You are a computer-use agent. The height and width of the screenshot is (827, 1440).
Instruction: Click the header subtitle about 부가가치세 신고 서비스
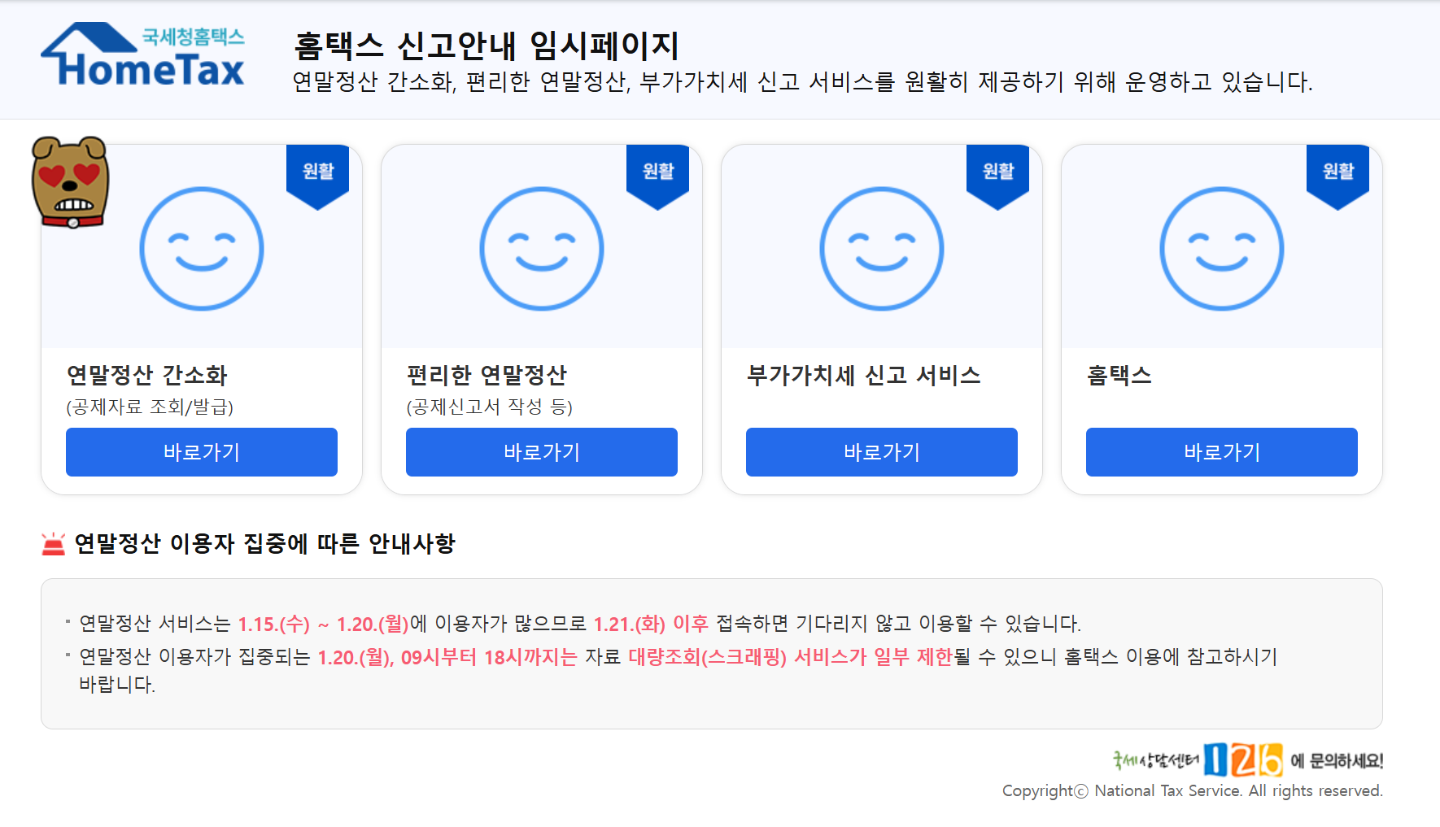tap(802, 81)
